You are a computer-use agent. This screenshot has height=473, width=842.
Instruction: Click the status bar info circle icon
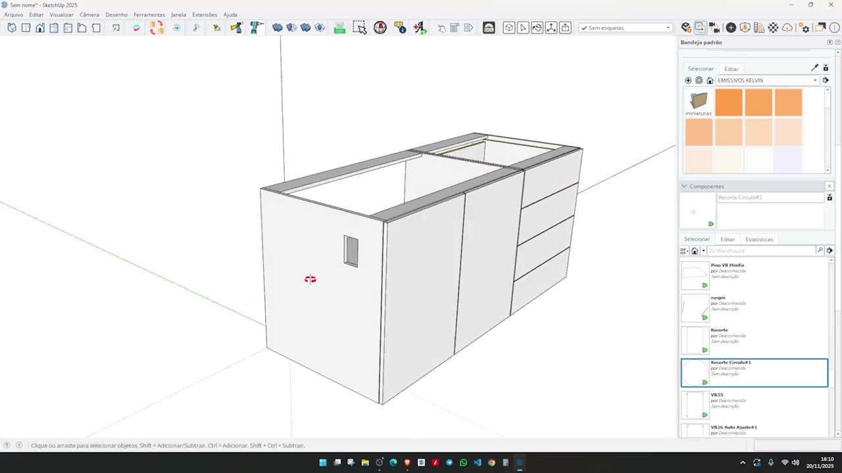(19, 445)
